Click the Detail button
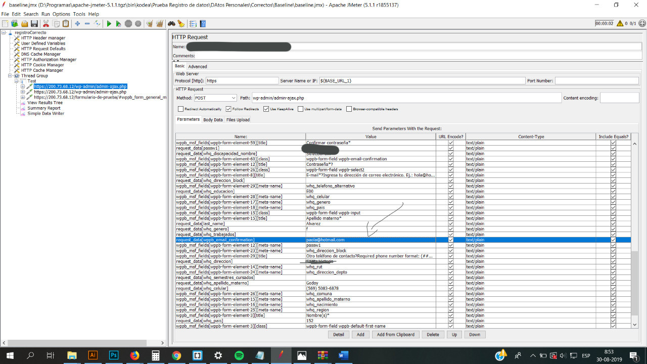This screenshot has height=364, width=647. click(x=339, y=334)
